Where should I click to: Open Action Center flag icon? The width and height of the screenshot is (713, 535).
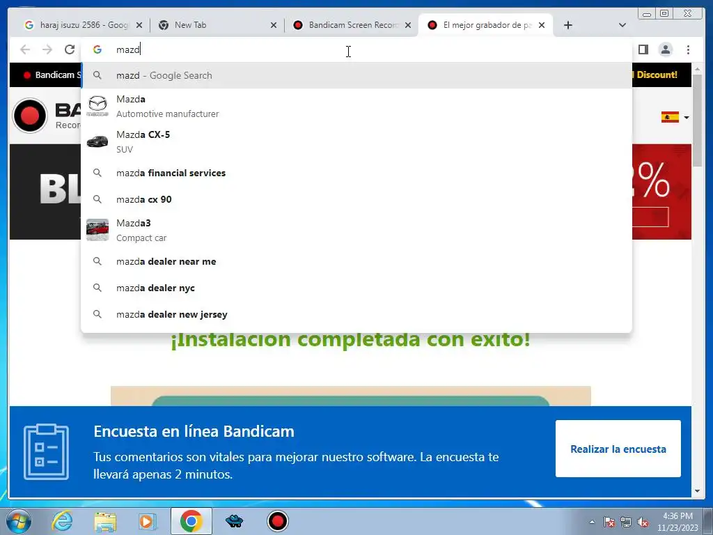click(x=609, y=522)
